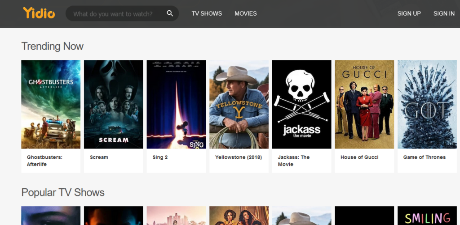Image resolution: width=460 pixels, height=225 pixels.
Task: Click the search magnifier icon
Action: 170,13
